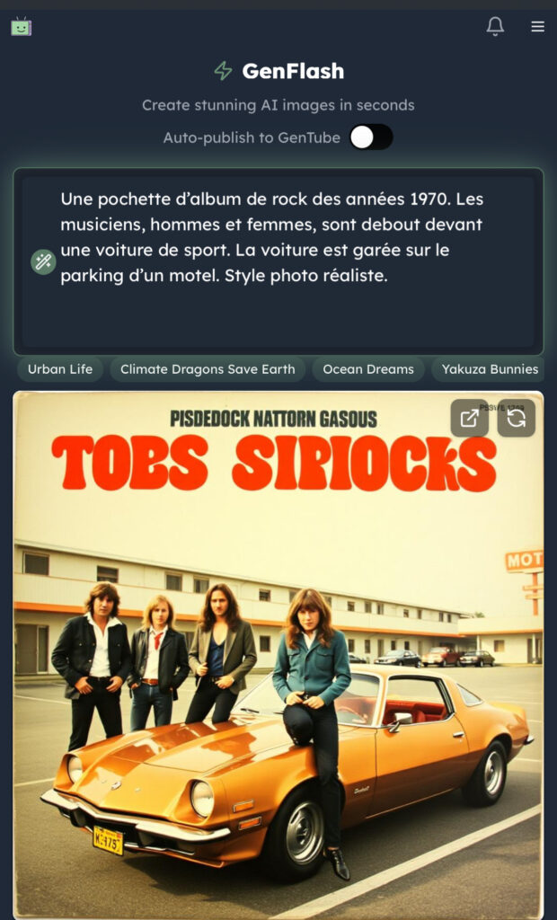Viewport: 557px width, 920px height.
Task: Click the Create stunning AI images tagline
Action: click(x=278, y=105)
